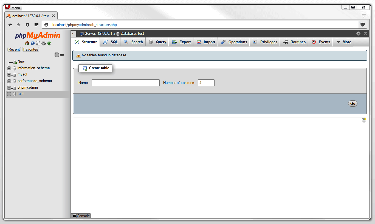The height and width of the screenshot is (224, 375).
Task: Switch to the Export tab
Action: pyautogui.click(x=181, y=42)
